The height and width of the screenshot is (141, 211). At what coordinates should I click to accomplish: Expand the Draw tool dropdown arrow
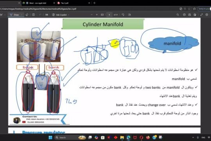[21, 15]
